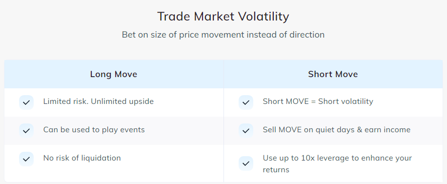Viewport: 447px width, 184px height.
Task: Click checkmark beside Sell MOVE on quiet days
Action: coord(246,131)
